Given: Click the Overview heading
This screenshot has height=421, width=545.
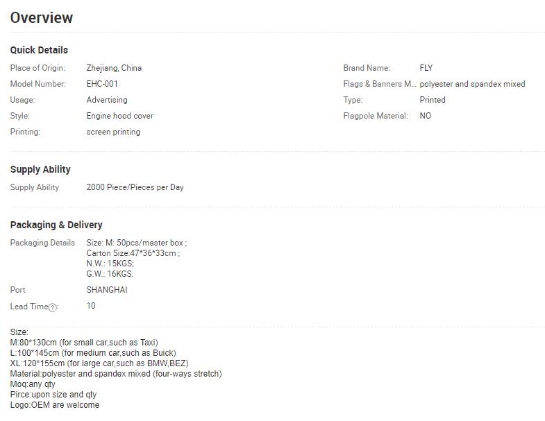Looking at the screenshot, I should [x=42, y=18].
